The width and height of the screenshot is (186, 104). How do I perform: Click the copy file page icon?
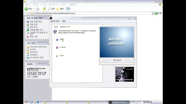click(x=28, y=27)
